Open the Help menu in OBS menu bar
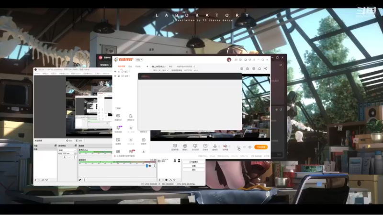Viewport: 383px width, 215px height. pyautogui.click(x=106, y=74)
